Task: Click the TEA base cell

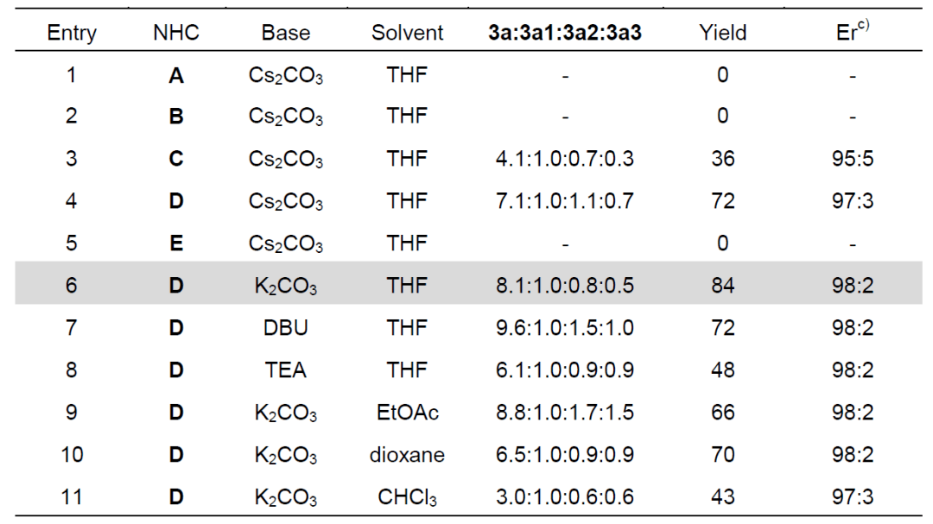Action: pyautogui.click(x=285, y=369)
